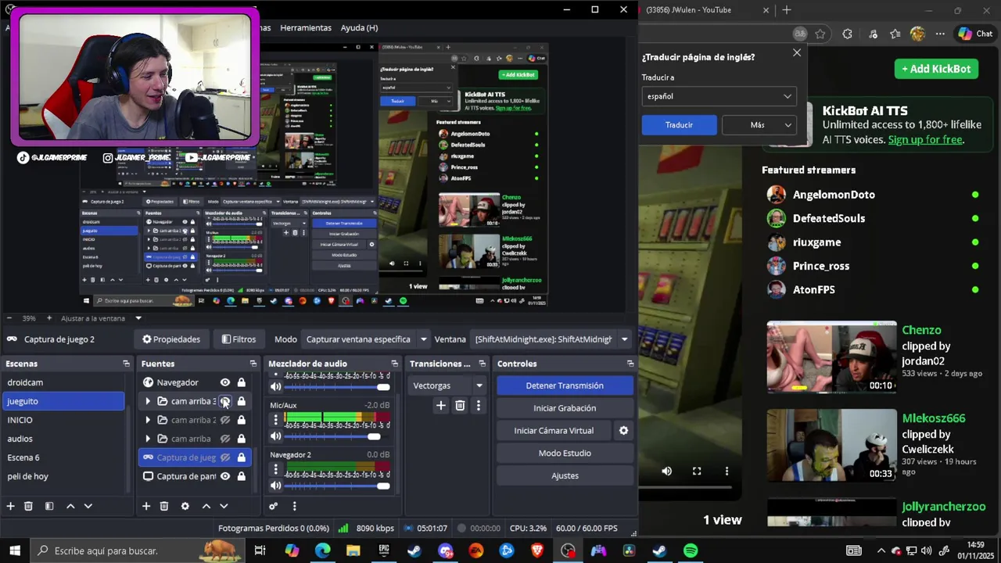Pop out the Fuentes dock panel
The width and height of the screenshot is (1001, 563).
tap(253, 364)
